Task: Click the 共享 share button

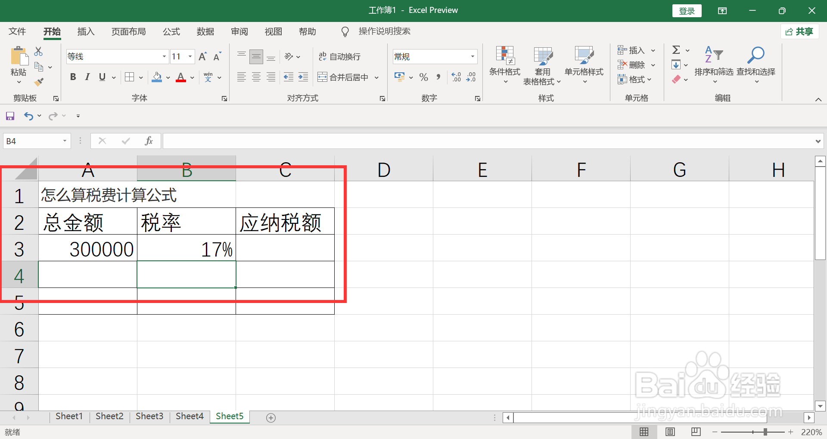Action: coord(800,31)
